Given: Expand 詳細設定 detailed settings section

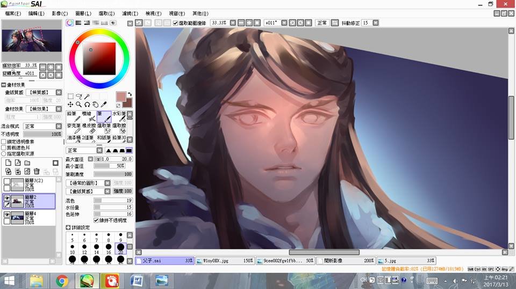Looking at the screenshot, I should pos(68,227).
